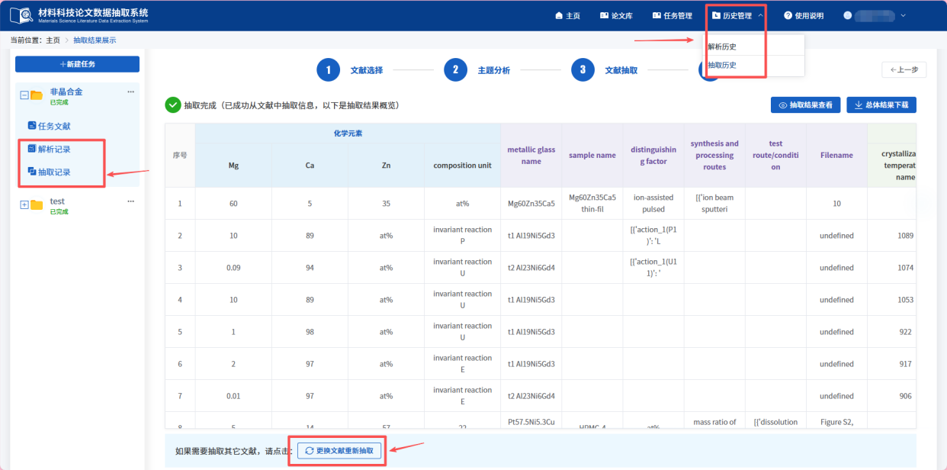Expand the test task tree node
The height and width of the screenshot is (470, 947).
(24, 204)
